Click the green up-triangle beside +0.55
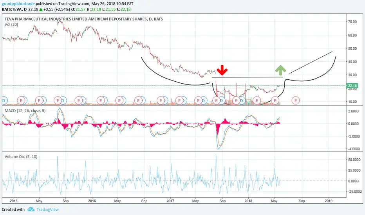The width and height of the screenshot is (365, 215). (x=41, y=9)
